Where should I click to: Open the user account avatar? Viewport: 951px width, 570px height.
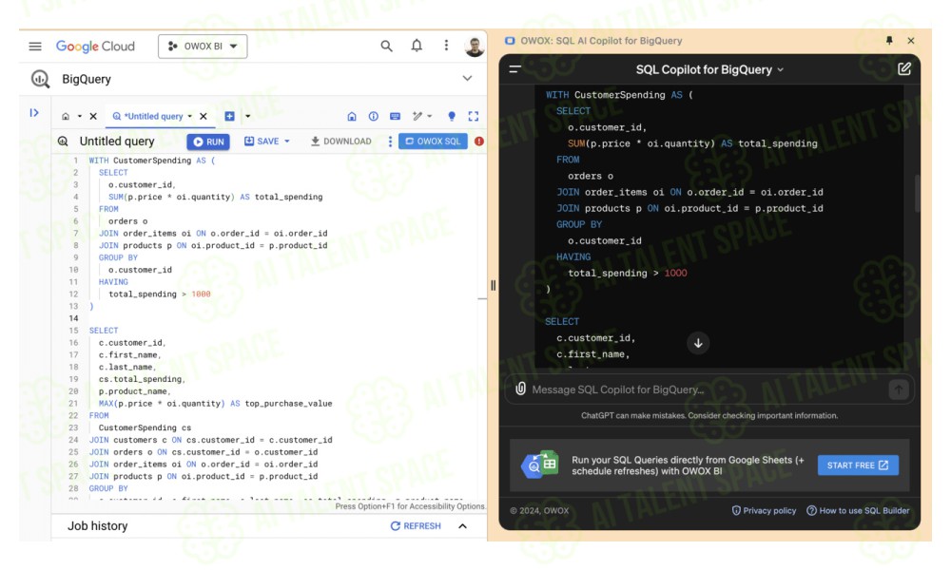(475, 46)
